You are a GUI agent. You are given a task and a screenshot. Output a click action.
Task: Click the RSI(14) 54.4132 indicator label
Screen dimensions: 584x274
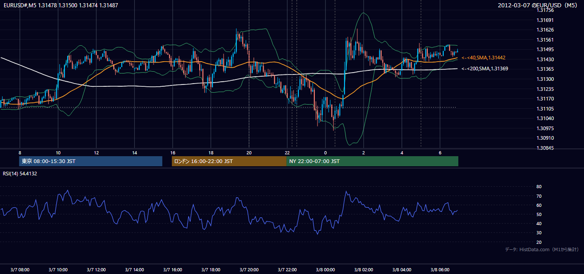click(x=20, y=174)
